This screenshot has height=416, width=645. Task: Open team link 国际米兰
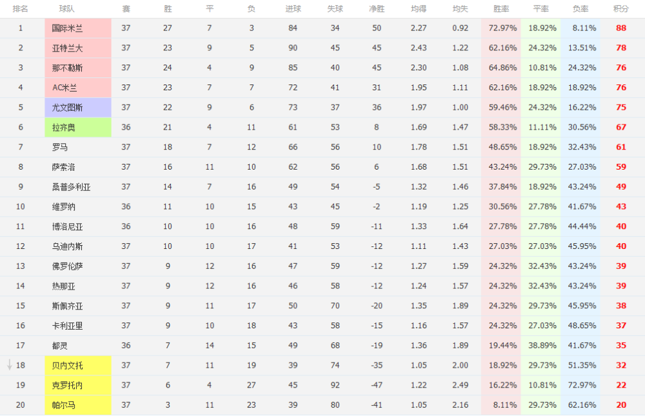[68, 28]
